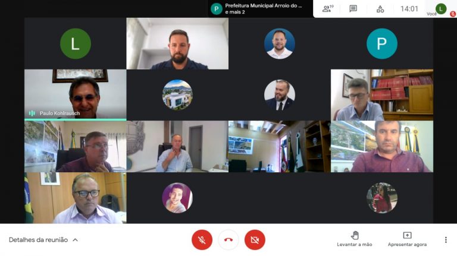The height and width of the screenshot is (256, 457).
Task: Click the your self-view L avatar
Action: tap(441, 9)
